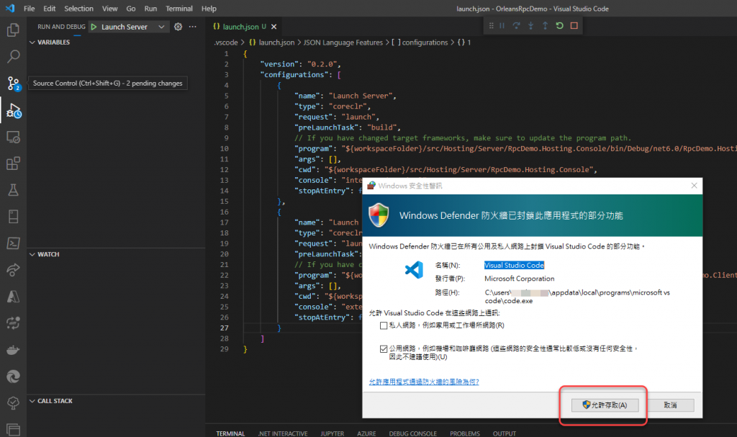Switch to the JUPYTER panel tab
737x437 pixels.
pos(333,433)
